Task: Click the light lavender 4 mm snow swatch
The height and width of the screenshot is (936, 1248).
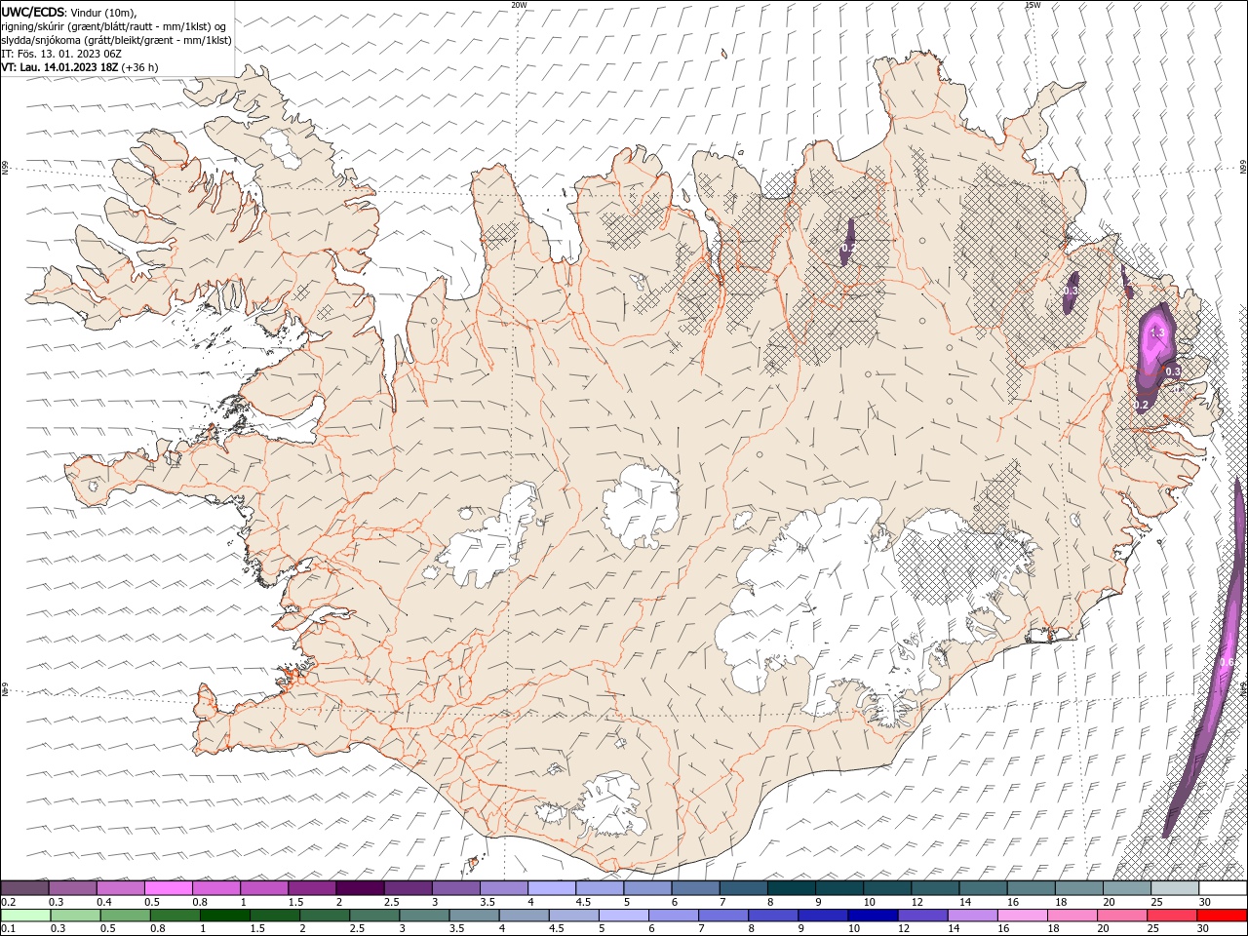Action: pos(551,887)
